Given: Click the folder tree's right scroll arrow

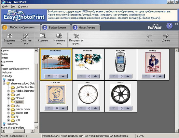Looking at the screenshot, I should tap(32, 131).
